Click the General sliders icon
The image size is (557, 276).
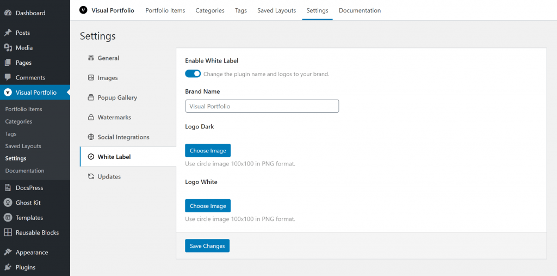coord(91,58)
